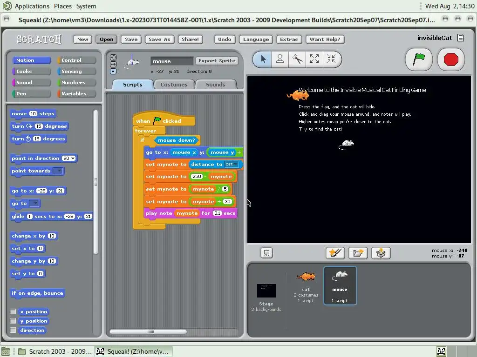The width and height of the screenshot is (477, 357).
Task: Click the if on edge, bounce block
Action: pos(37,293)
